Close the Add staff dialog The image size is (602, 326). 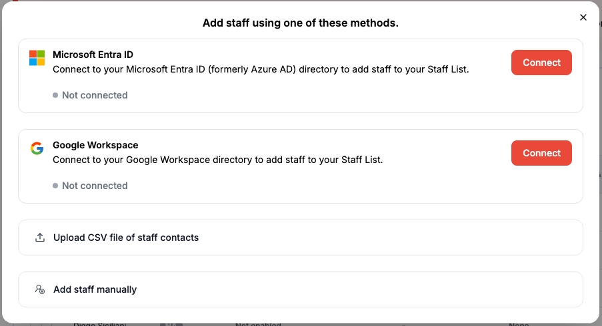point(583,17)
